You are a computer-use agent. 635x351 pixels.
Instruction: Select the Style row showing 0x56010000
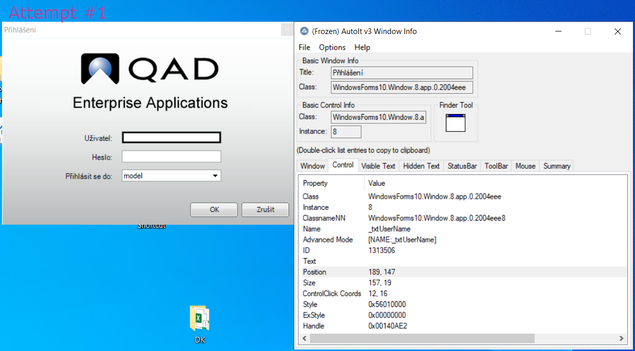pyautogui.click(x=463, y=304)
